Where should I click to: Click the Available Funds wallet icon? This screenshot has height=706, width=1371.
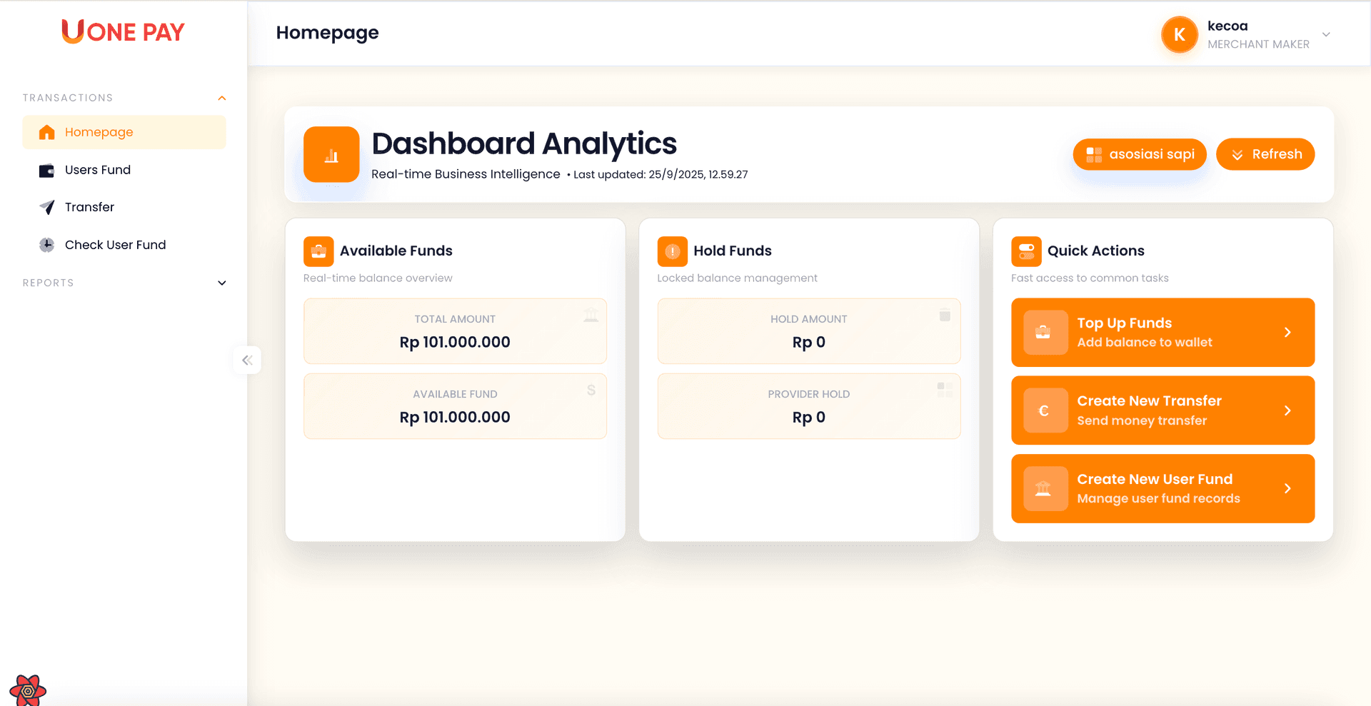[318, 251]
